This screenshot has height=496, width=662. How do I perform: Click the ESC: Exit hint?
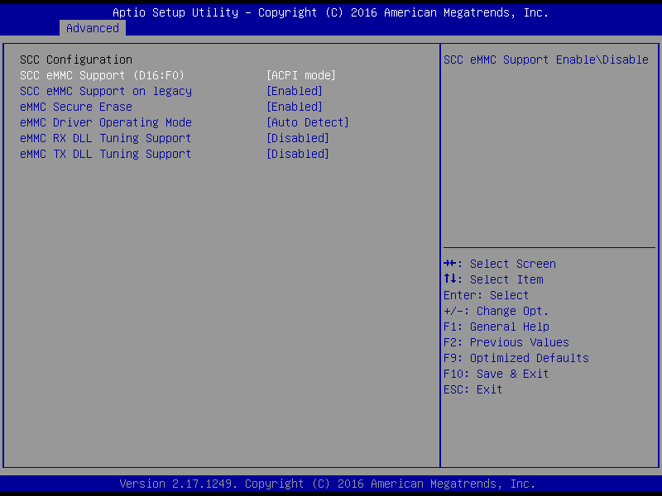(473, 389)
